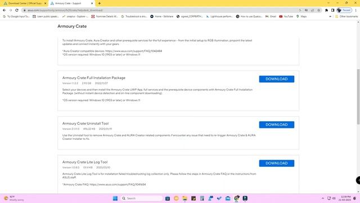This screenshot has width=360, height=203.
Task: Close the Armoury Crate - Support tab
Action: pos(92,3)
